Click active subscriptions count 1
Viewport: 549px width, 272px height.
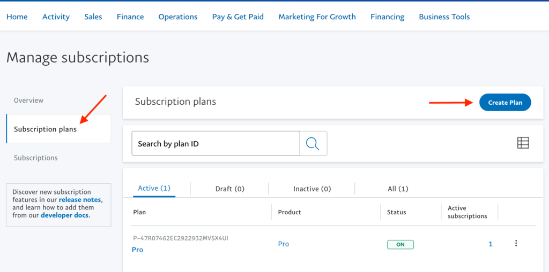(491, 244)
